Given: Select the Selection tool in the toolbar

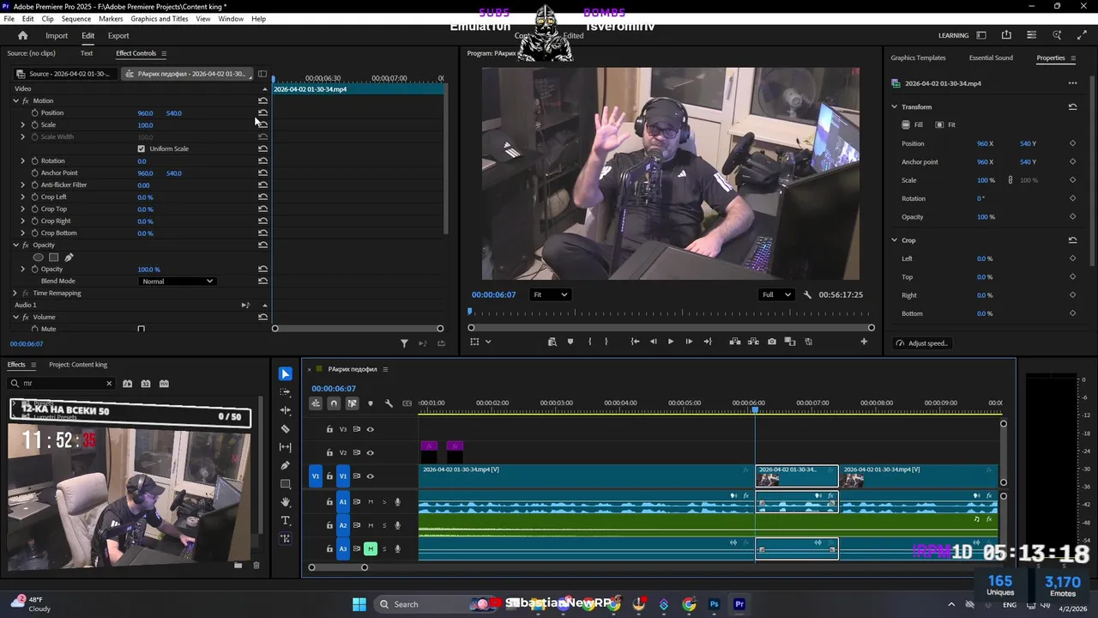Looking at the screenshot, I should (286, 374).
